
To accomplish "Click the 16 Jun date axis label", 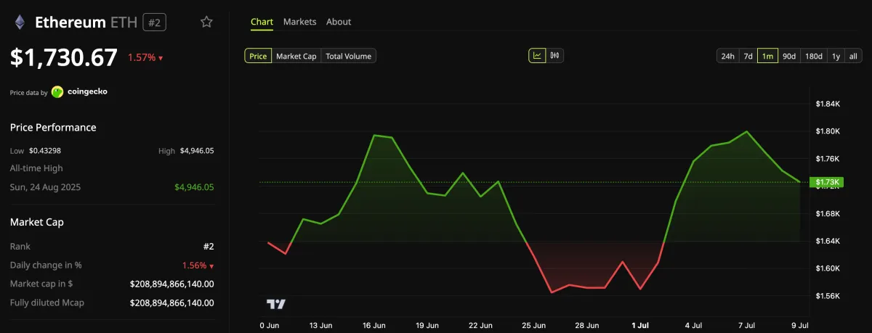I will click(x=374, y=326).
